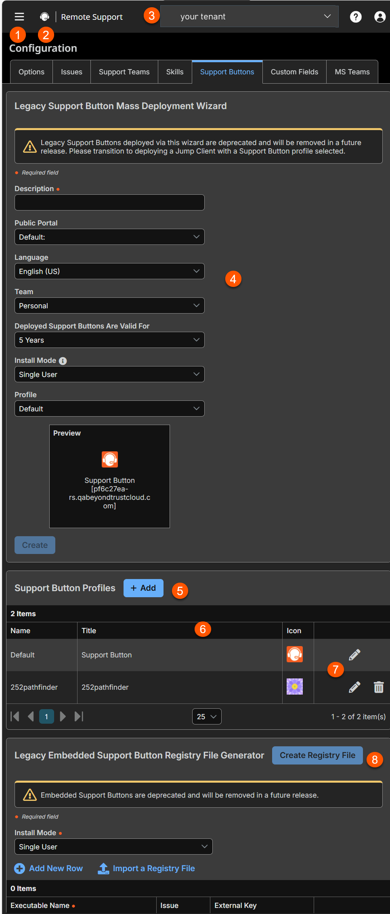Open the help question mark icon
This screenshot has height=914, width=390.
[356, 17]
